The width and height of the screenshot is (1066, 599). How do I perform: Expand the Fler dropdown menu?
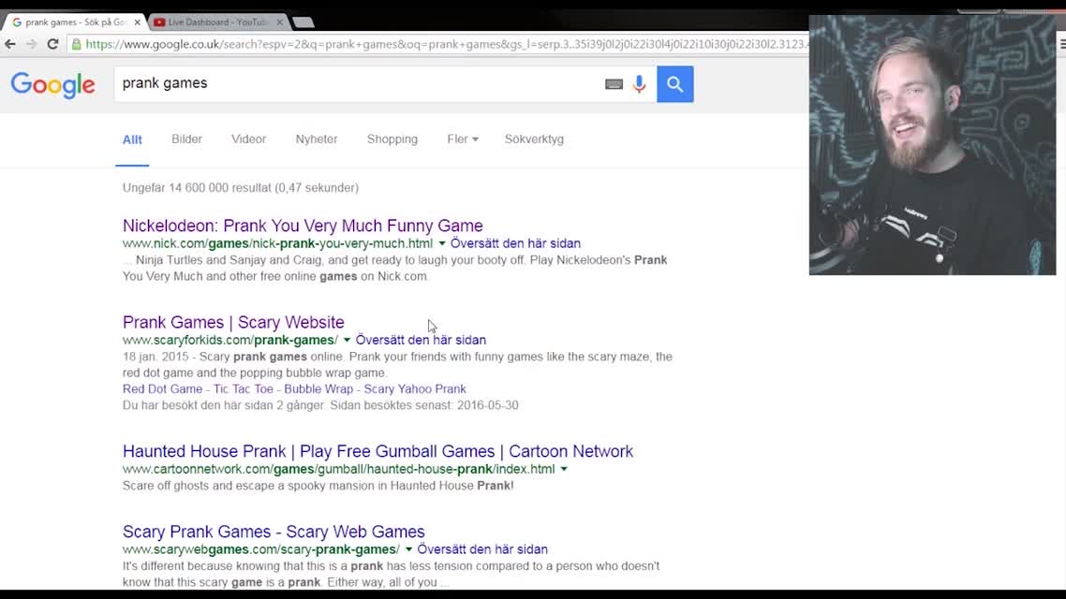coord(463,139)
